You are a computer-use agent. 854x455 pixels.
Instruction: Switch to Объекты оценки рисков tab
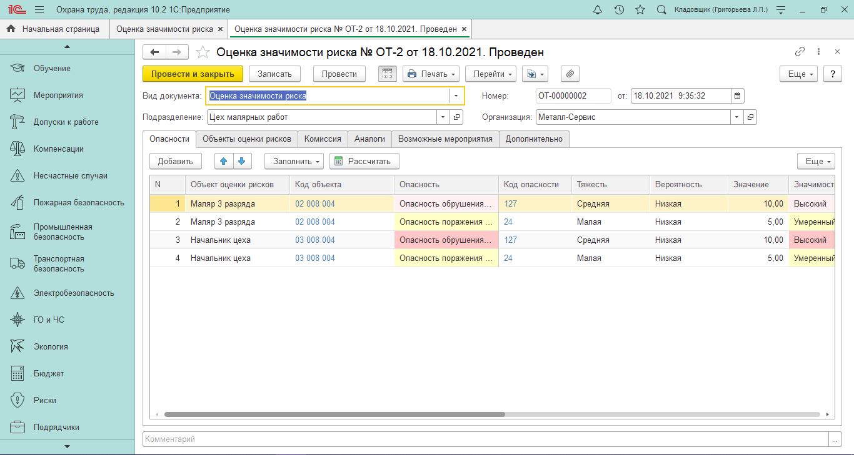pos(247,139)
